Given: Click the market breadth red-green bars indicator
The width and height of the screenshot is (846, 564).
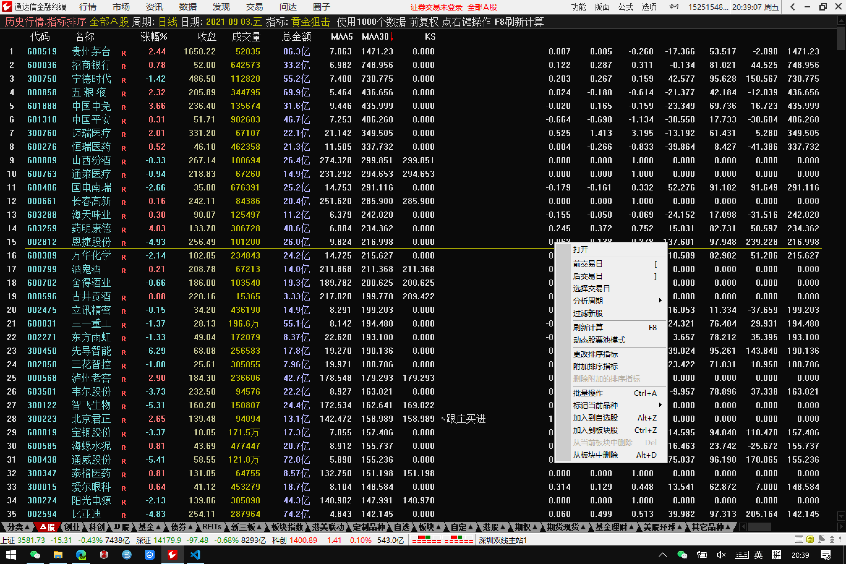Looking at the screenshot, I should [x=442, y=540].
